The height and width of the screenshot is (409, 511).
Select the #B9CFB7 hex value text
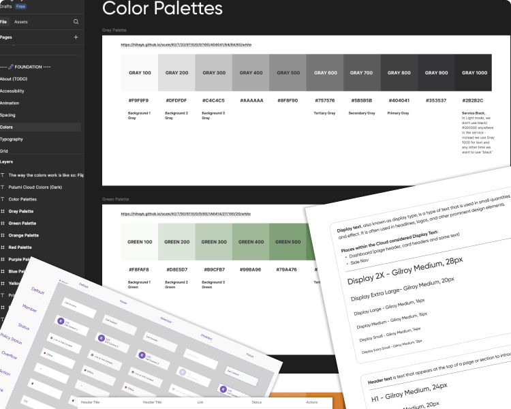pos(214,270)
